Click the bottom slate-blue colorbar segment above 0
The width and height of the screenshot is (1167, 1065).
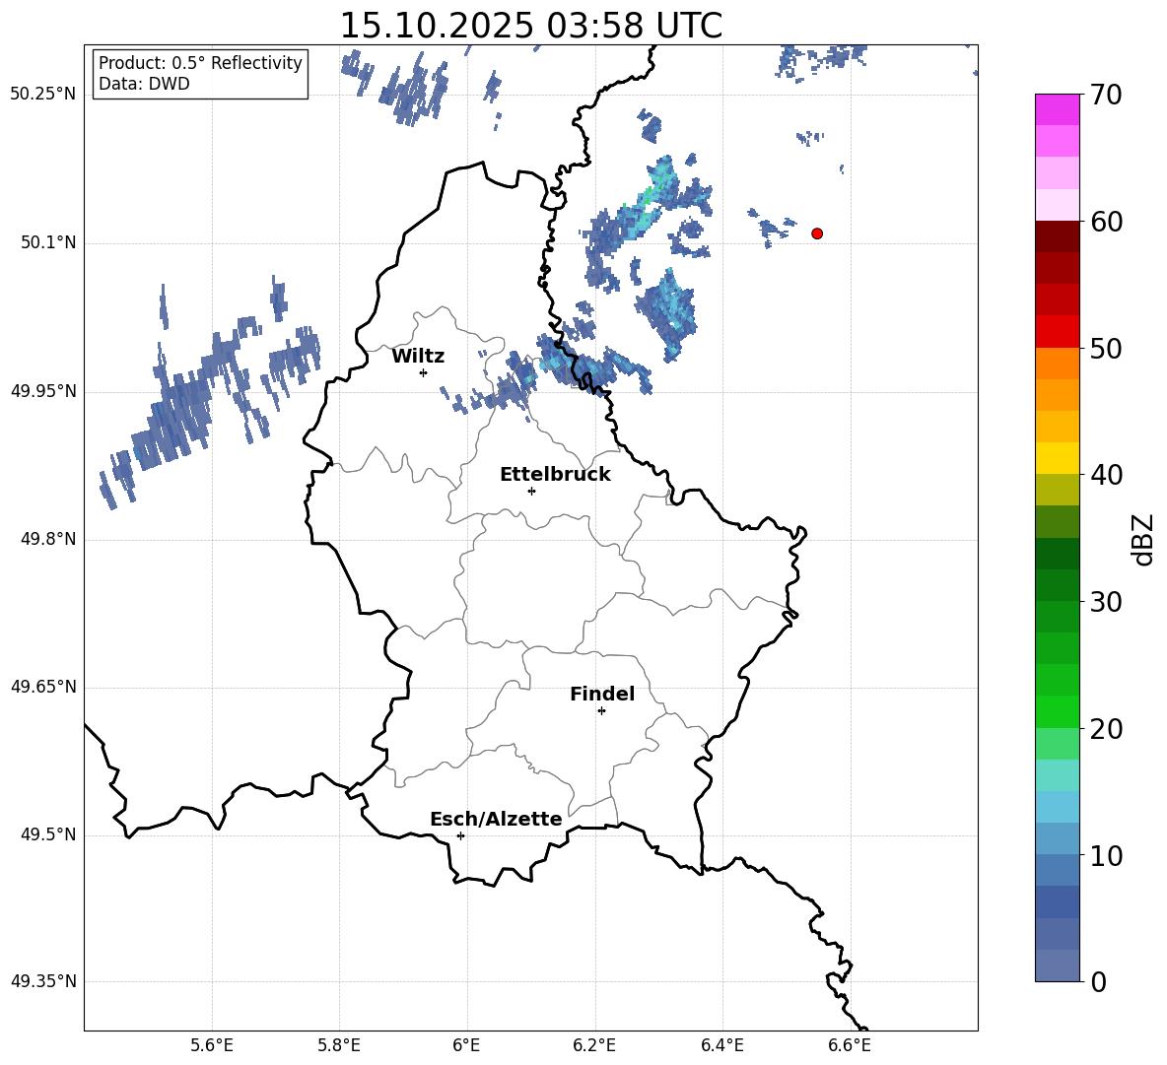pos(1058,965)
